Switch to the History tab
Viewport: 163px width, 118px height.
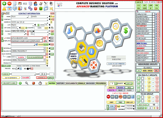pyautogui.click(x=60, y=83)
